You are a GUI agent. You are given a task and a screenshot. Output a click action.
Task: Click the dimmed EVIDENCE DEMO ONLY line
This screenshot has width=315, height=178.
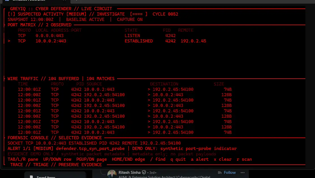(112, 154)
